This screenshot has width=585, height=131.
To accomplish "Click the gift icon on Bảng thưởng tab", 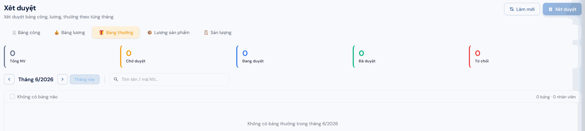I will pos(101,33).
